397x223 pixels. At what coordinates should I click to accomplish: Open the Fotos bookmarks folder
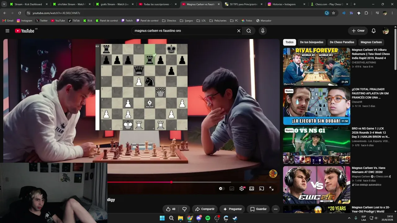(x=246, y=21)
